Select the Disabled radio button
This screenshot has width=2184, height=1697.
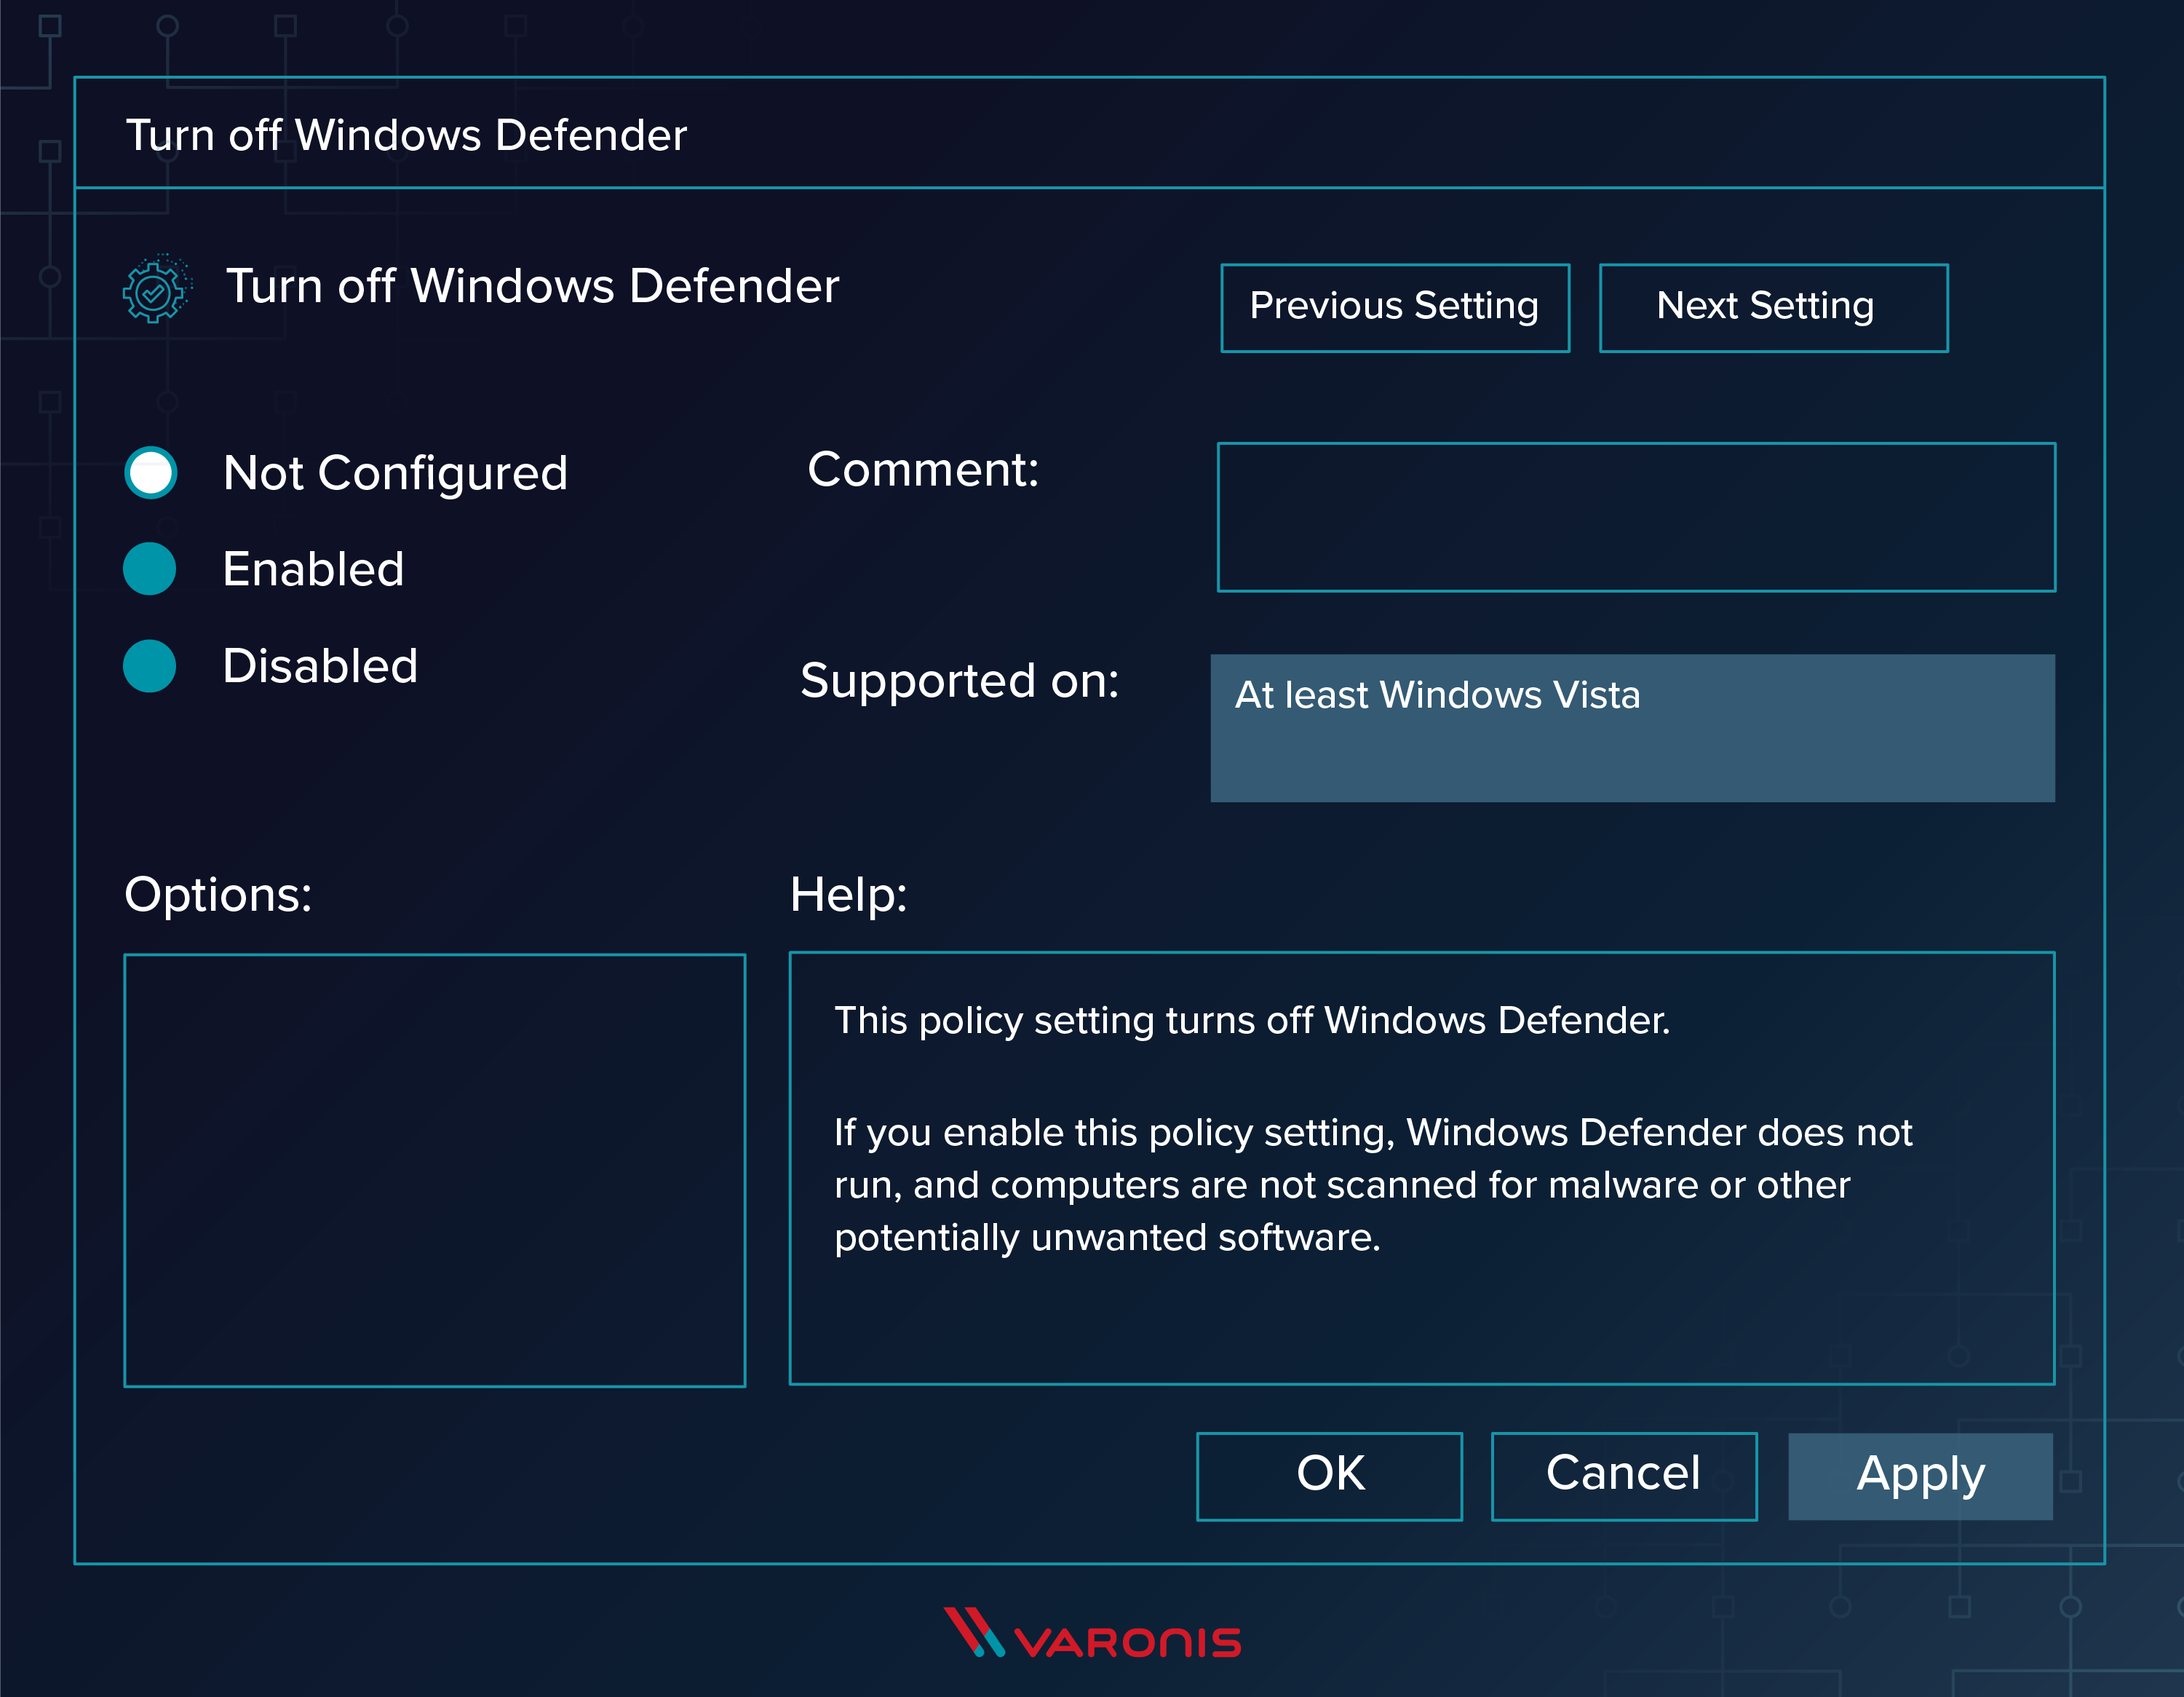coord(150,666)
